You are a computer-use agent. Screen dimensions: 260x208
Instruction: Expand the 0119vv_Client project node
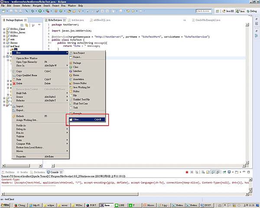pyautogui.click(x=4, y=29)
